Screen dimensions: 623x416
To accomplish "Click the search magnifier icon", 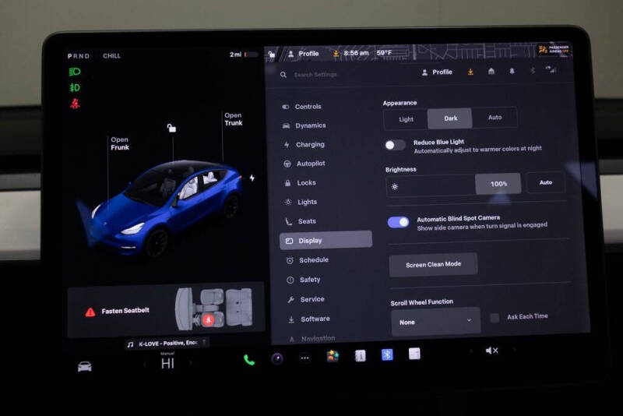I will pyautogui.click(x=283, y=75).
